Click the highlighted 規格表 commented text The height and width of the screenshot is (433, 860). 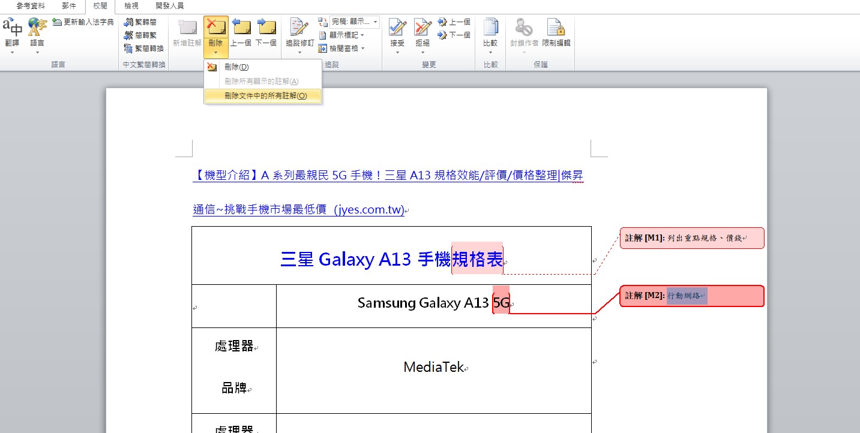(477, 259)
